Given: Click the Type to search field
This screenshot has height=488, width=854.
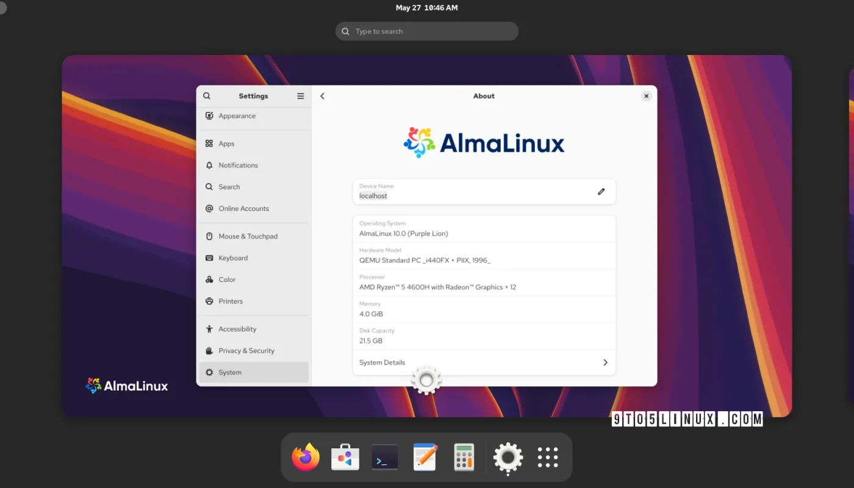Looking at the screenshot, I should (x=427, y=31).
